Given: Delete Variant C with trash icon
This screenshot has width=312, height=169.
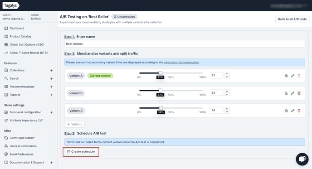Looking at the screenshot, I should coord(299,111).
